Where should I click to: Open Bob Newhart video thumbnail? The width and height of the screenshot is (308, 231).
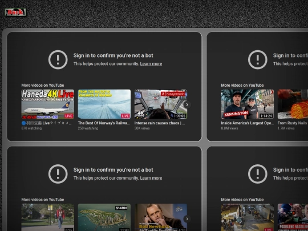coord(161,217)
